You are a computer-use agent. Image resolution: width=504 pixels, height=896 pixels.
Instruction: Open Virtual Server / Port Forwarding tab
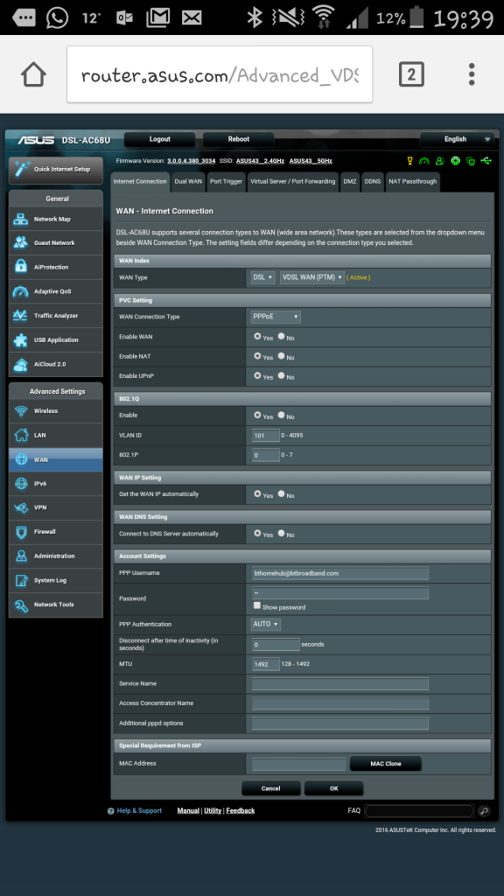pos(292,182)
